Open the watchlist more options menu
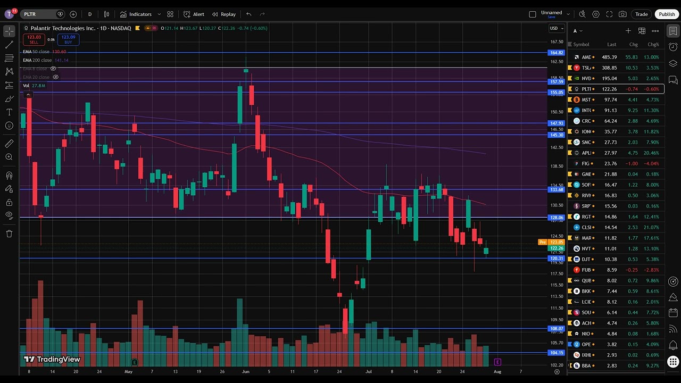The height and width of the screenshot is (383, 681). (x=655, y=31)
